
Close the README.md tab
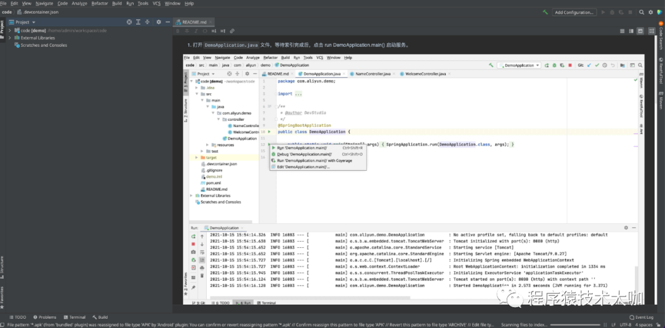click(x=211, y=22)
